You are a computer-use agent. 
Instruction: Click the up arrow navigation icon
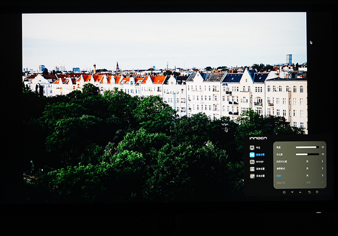[x=300, y=192]
